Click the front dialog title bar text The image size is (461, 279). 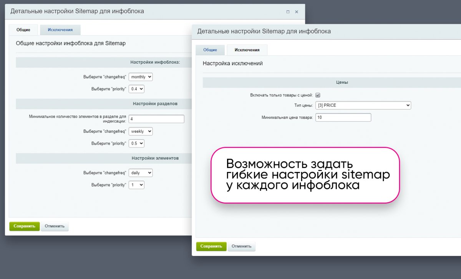[264, 31]
